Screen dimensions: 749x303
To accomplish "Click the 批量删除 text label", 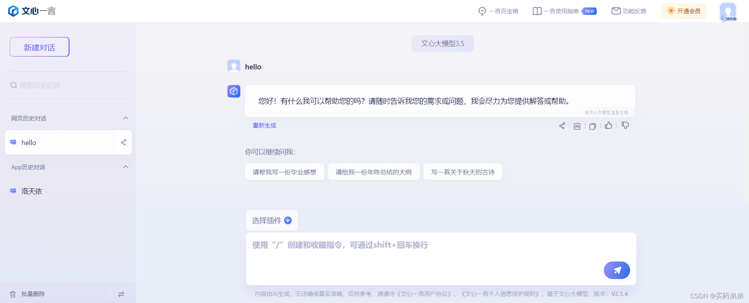I will click(x=33, y=294).
